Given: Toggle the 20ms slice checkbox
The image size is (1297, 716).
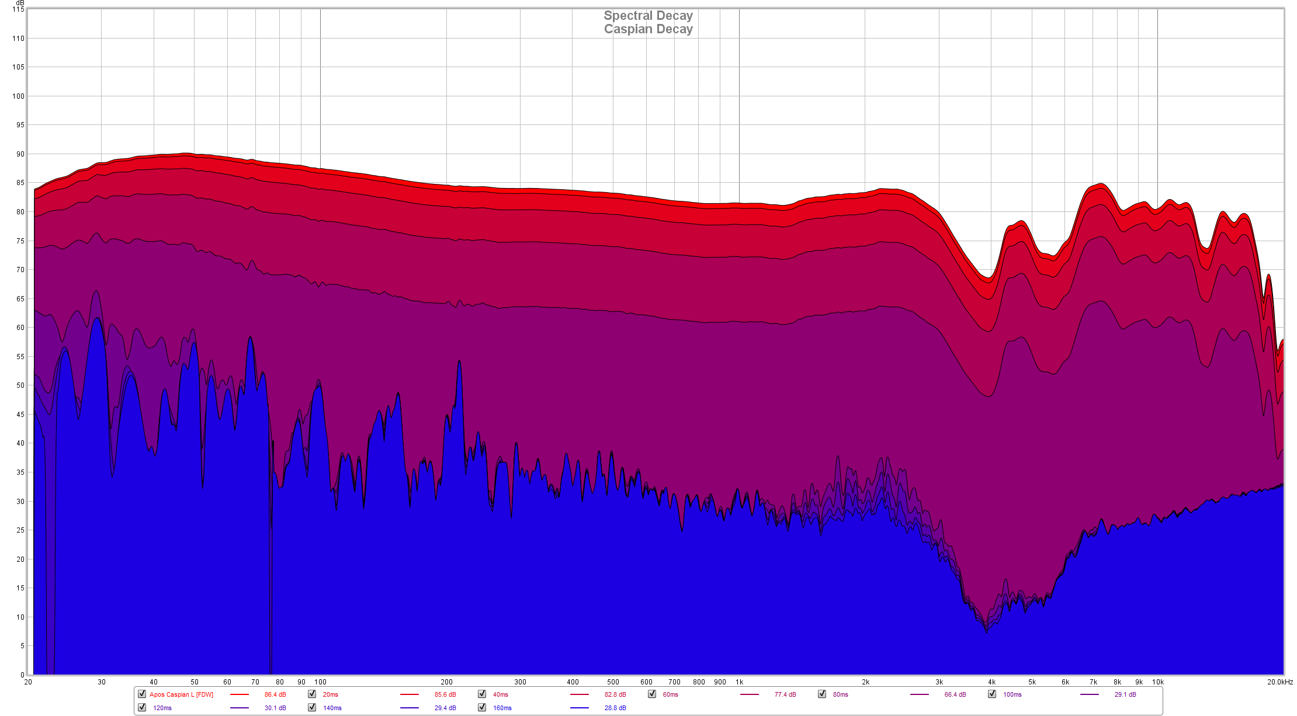Looking at the screenshot, I should coord(312,694).
